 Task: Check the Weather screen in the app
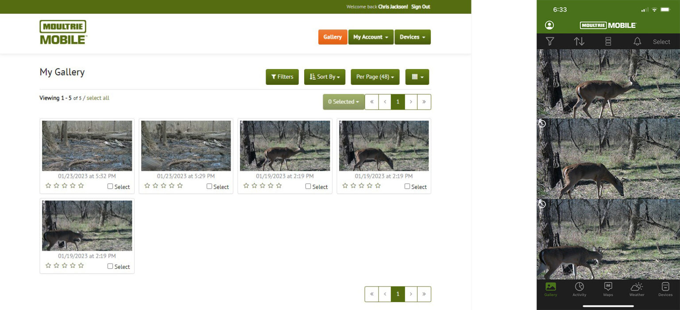click(637, 289)
